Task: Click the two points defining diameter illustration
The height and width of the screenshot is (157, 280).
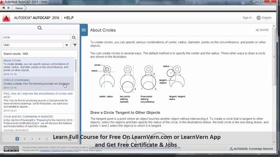Action: click(x=128, y=79)
